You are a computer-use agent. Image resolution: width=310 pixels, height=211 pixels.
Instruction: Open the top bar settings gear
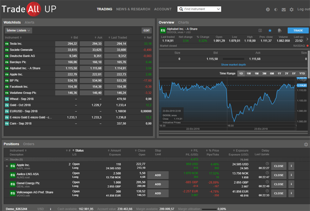292,10
